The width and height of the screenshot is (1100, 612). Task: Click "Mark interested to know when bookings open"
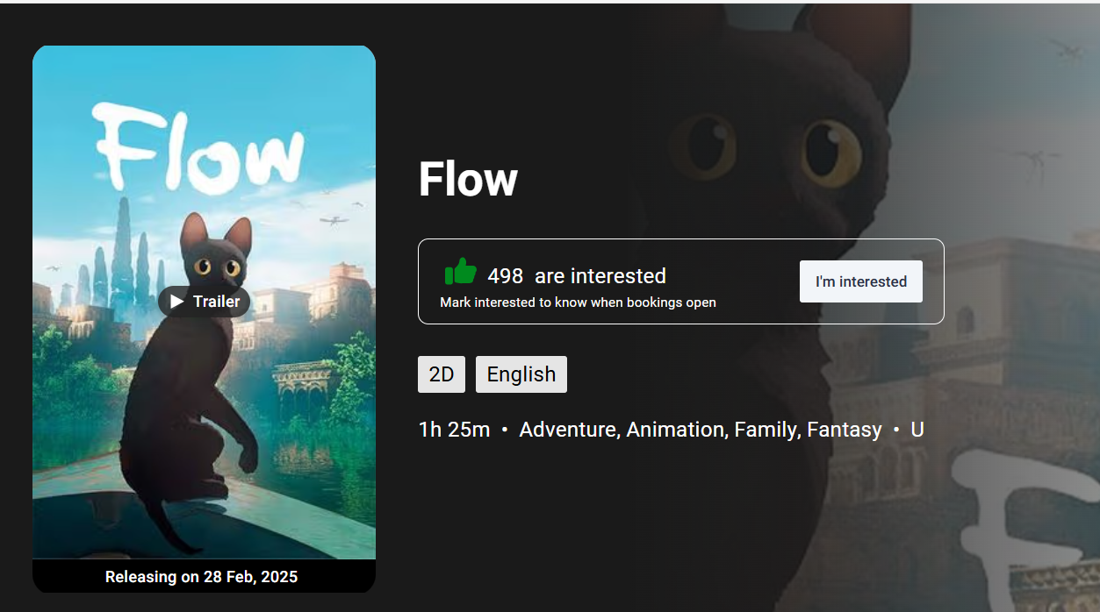(x=577, y=302)
